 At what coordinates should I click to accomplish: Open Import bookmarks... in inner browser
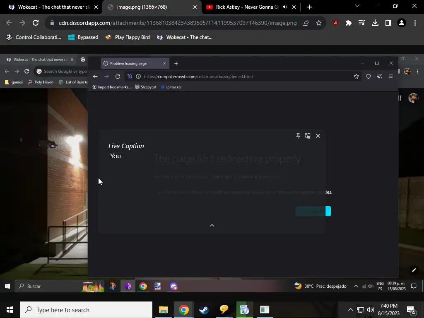pyautogui.click(x=111, y=87)
